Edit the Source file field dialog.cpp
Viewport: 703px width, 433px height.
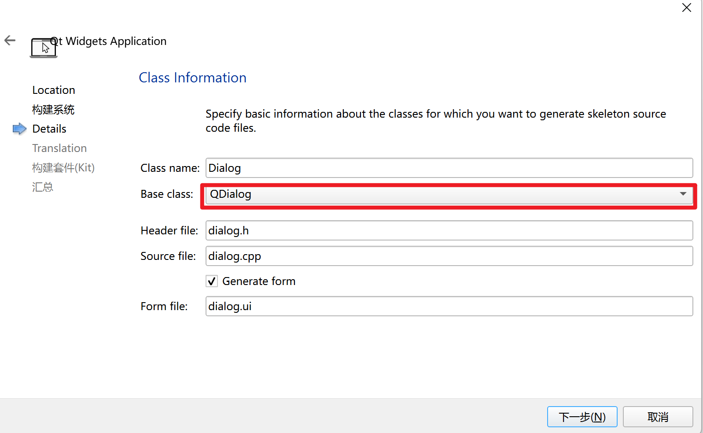(449, 256)
